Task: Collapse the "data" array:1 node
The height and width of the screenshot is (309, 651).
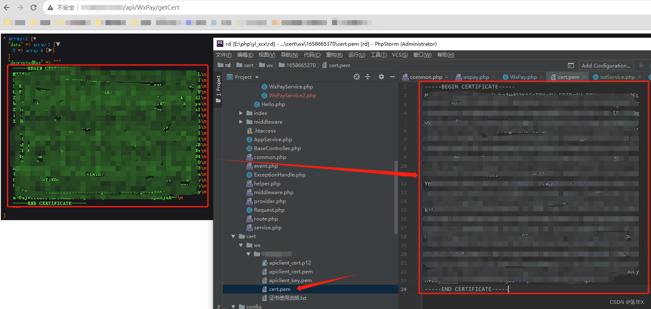Action: [58, 44]
